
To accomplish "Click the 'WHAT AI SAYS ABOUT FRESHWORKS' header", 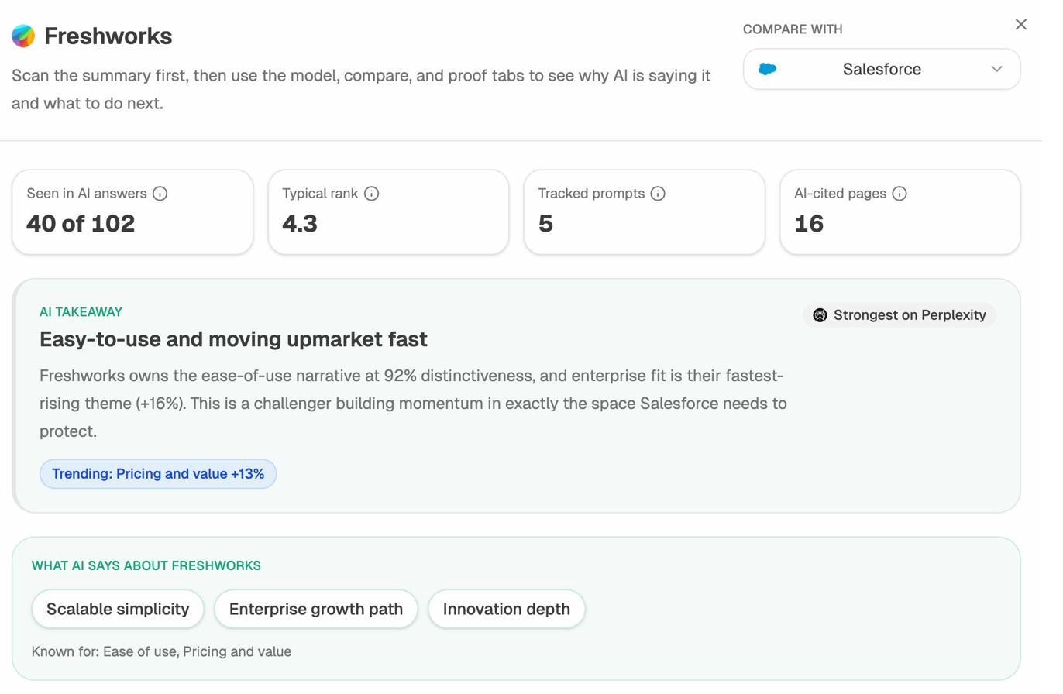I will 146,565.
